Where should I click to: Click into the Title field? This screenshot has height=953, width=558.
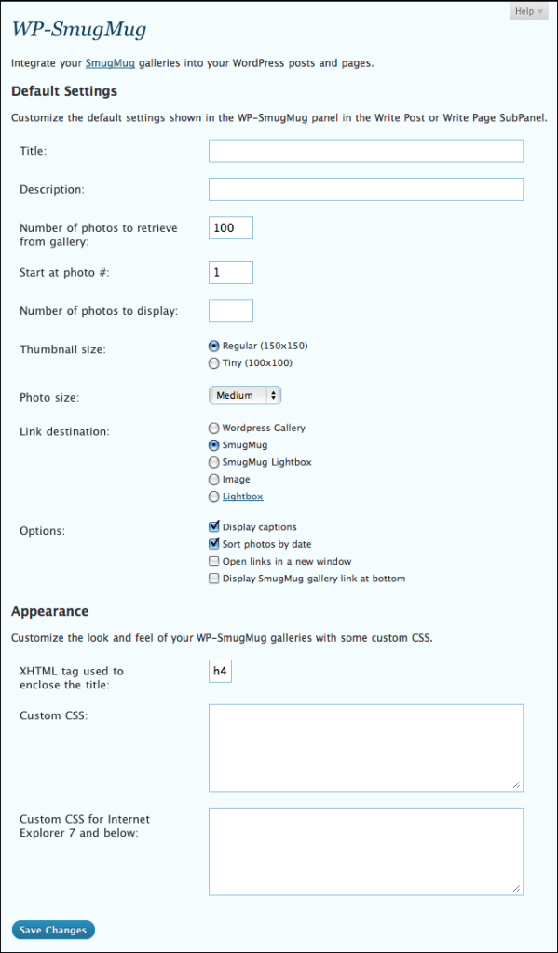[365, 150]
